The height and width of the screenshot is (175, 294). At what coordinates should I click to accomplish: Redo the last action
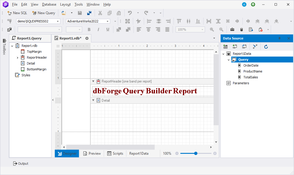pyautogui.click(x=146, y=13)
